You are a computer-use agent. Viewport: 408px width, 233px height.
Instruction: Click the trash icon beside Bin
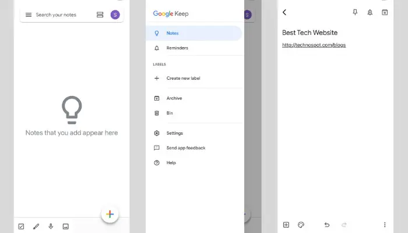157,113
